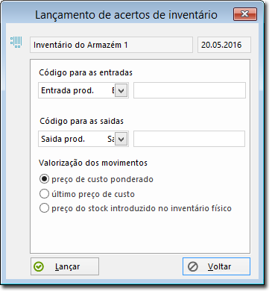Image resolution: width=272 pixels, height=294 pixels.
Task: Focus the empty field beside 'Saida prod.'
Action: (x=189, y=139)
